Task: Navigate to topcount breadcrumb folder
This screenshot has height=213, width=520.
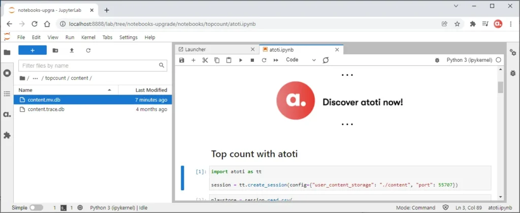Action: pos(55,78)
